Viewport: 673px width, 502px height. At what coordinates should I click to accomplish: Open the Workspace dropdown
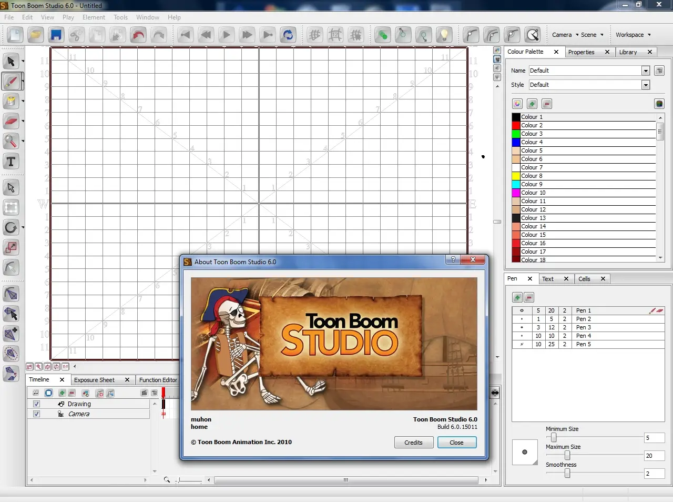coord(633,35)
